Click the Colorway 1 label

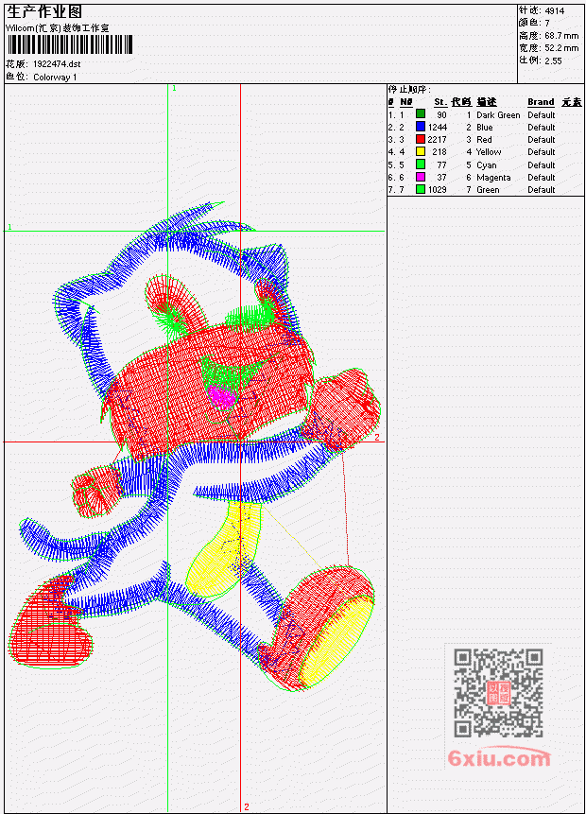55,78
